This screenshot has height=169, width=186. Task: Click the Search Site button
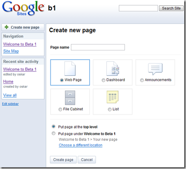[x=171, y=8]
